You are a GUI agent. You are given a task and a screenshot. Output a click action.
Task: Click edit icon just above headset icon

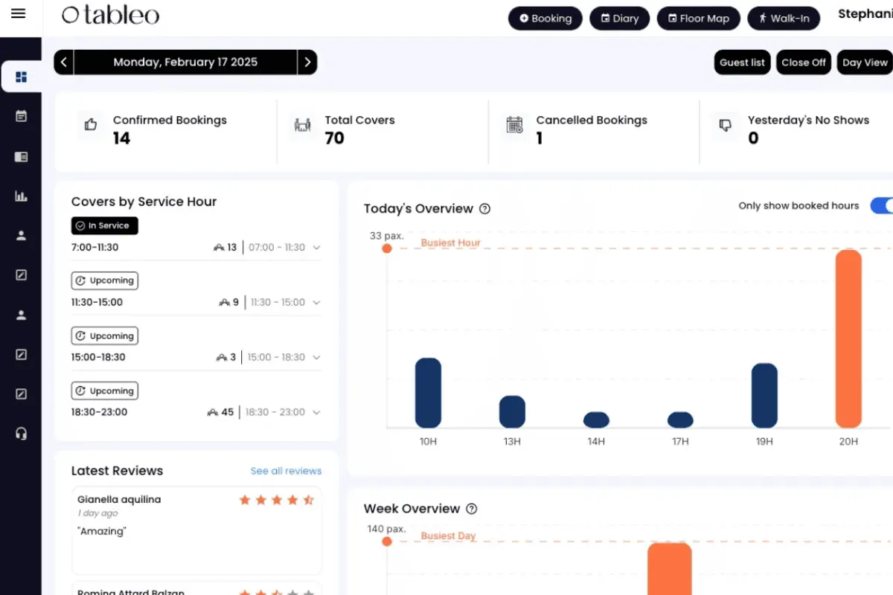(21, 394)
